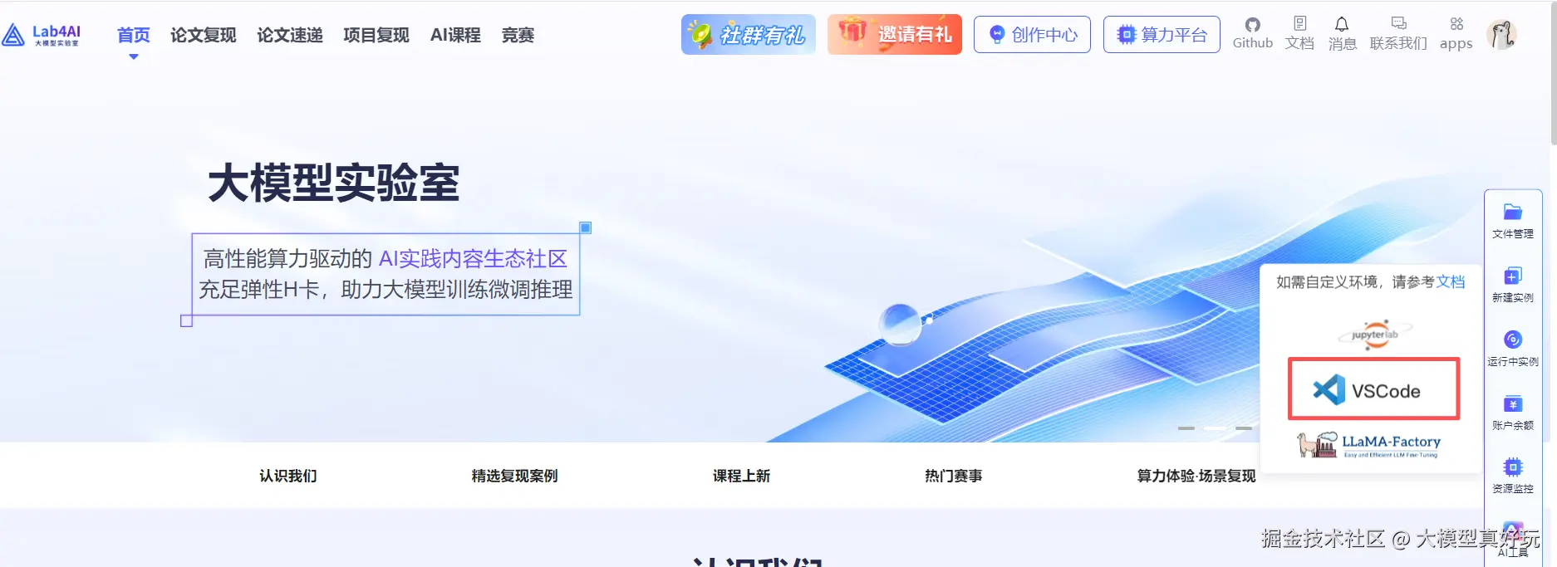
Task: Open 账户余额 sidebar icon
Action: pos(1513,413)
